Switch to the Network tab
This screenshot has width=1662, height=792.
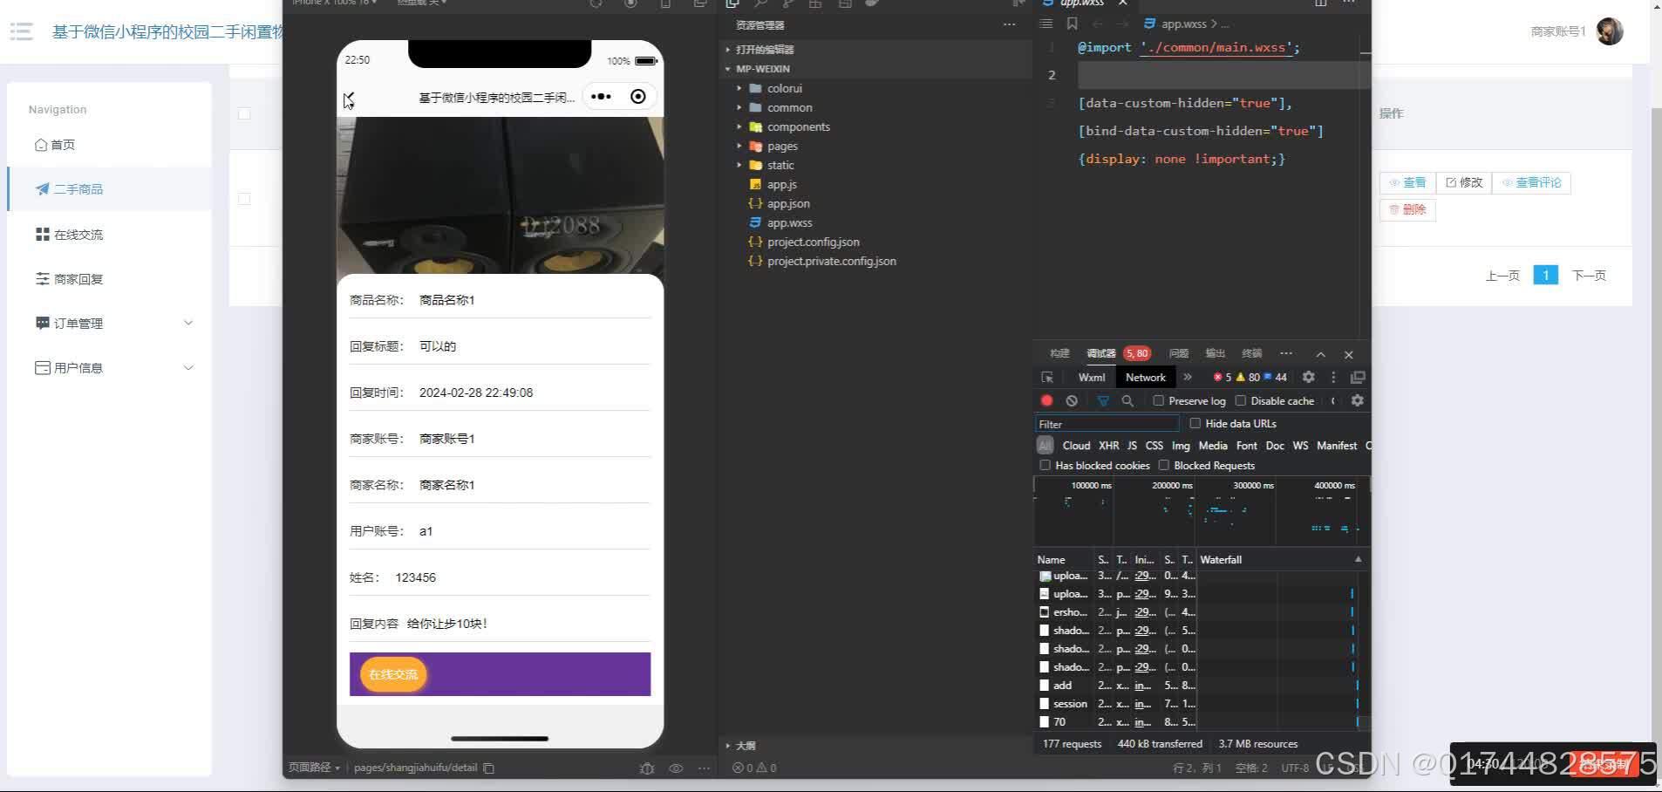click(x=1145, y=378)
